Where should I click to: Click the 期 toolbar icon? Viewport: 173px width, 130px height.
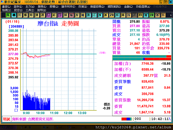[x=31, y=15]
